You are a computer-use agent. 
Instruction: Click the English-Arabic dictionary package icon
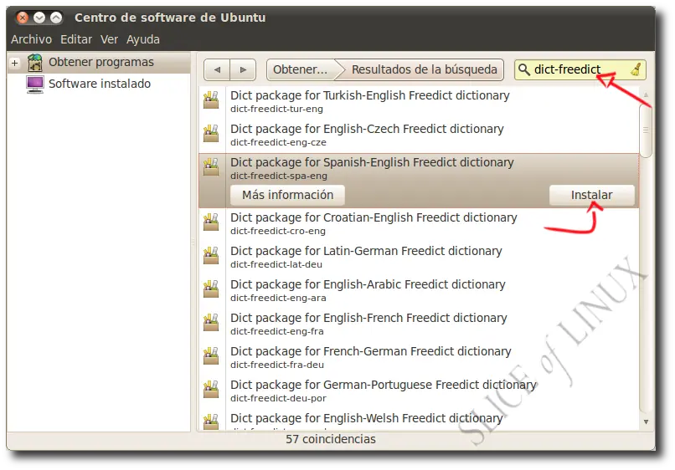coord(211,289)
